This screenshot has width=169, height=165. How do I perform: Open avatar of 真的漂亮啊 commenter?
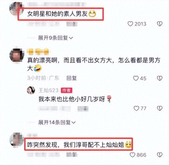click(17, 56)
